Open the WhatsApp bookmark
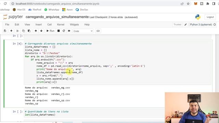 [52, 10]
